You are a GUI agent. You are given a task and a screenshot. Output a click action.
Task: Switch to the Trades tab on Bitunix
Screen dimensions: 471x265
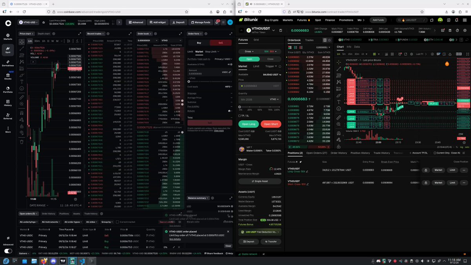pos(309,40)
